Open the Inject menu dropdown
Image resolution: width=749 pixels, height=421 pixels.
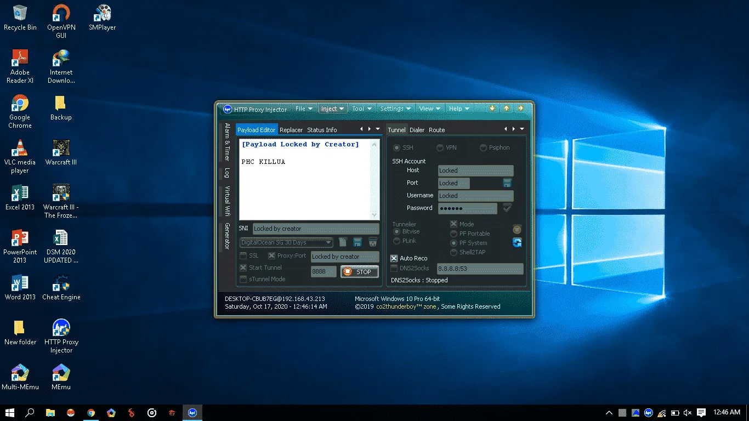pyautogui.click(x=333, y=109)
